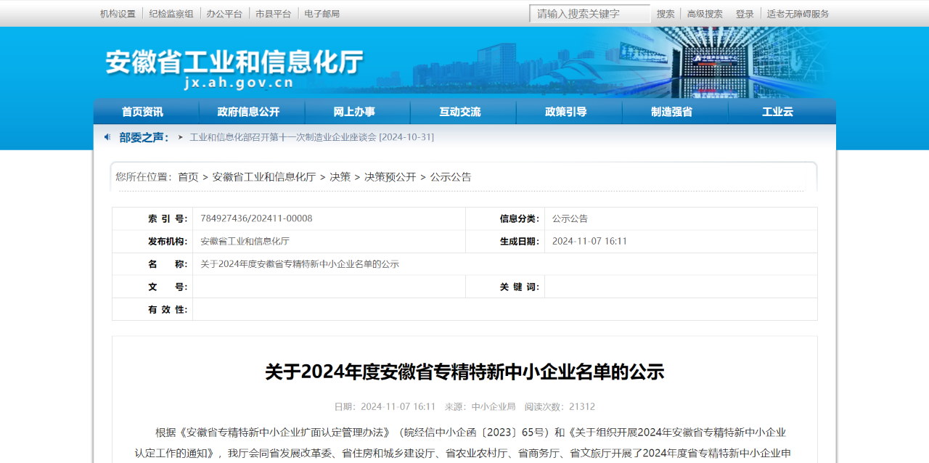The width and height of the screenshot is (929, 463).
Task: Go to the 互动交流 section
Action: coord(459,112)
